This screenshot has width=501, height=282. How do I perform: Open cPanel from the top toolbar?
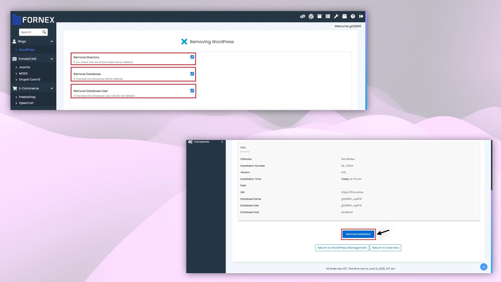click(x=302, y=16)
